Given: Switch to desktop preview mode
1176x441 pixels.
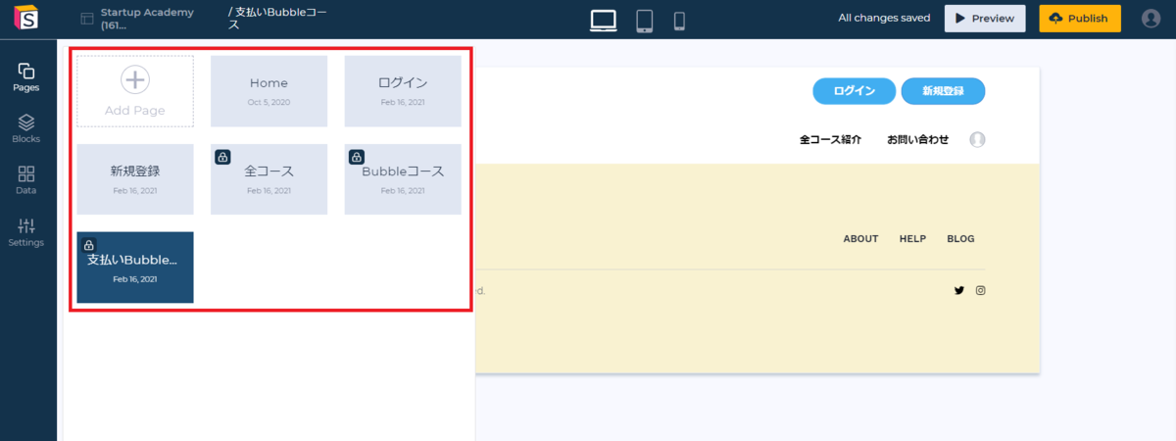Looking at the screenshot, I should (x=604, y=20).
